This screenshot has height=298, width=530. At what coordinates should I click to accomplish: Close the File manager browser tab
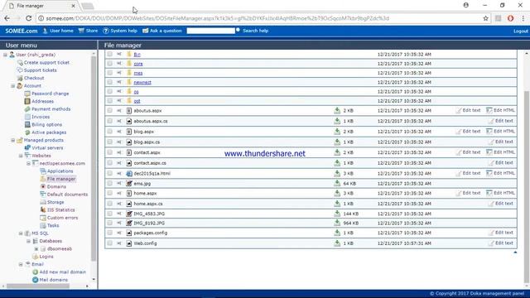pyautogui.click(x=74, y=6)
